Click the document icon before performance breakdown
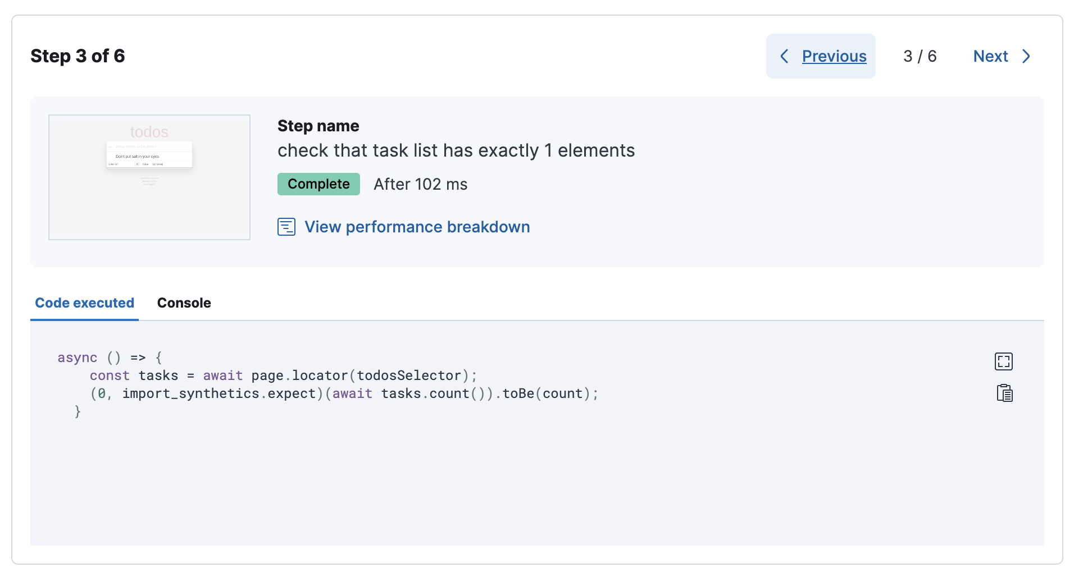 coord(286,227)
